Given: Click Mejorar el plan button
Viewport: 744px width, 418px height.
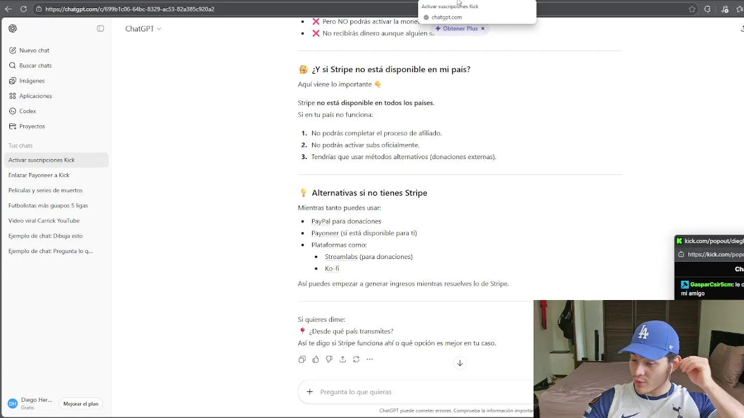Looking at the screenshot, I should click(x=81, y=403).
